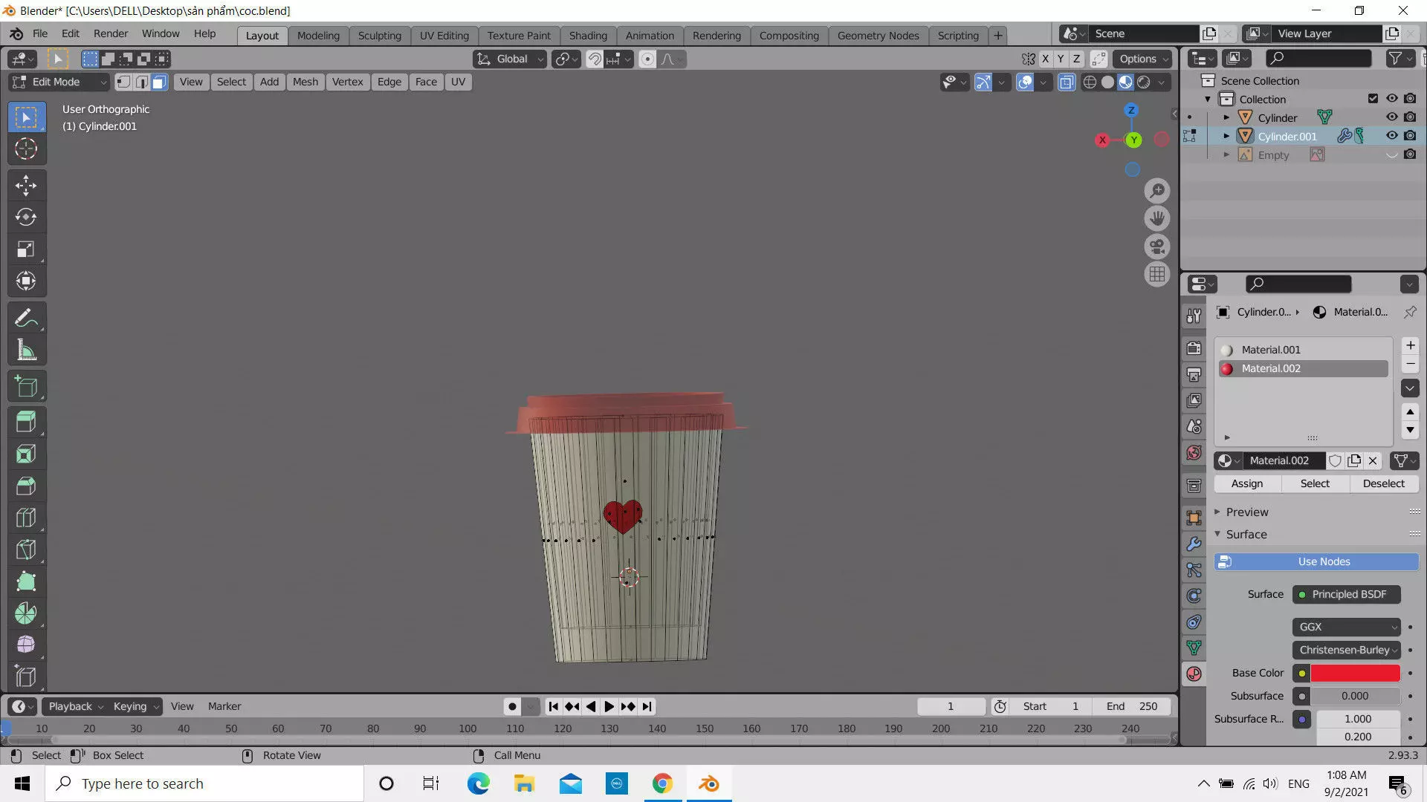Switch to Face select mode

click(159, 82)
